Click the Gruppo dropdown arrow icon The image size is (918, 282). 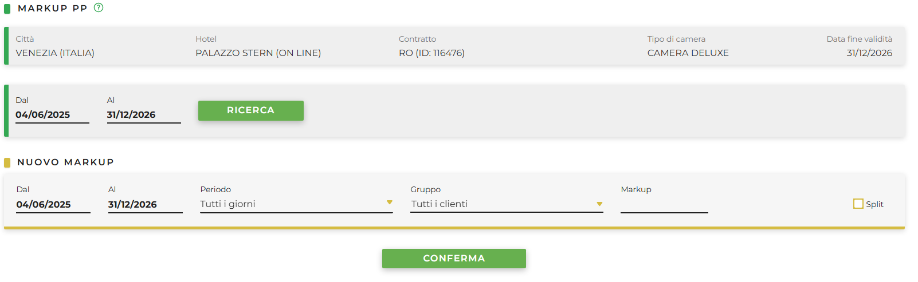[x=599, y=204]
